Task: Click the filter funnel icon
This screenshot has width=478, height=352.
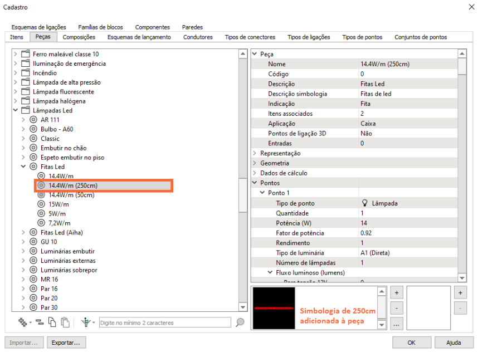Action: (86, 322)
